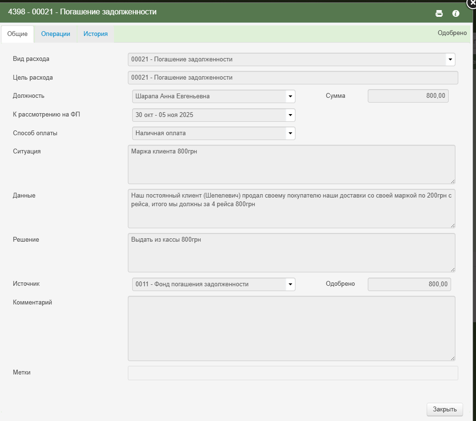Click into the Данные text area
Image resolution: width=476 pixels, height=421 pixels.
point(292,209)
